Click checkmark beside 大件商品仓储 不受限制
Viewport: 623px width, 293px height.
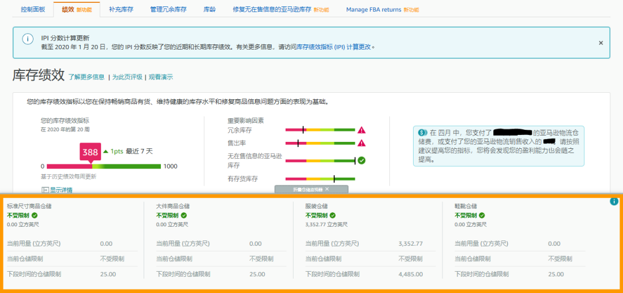point(183,215)
